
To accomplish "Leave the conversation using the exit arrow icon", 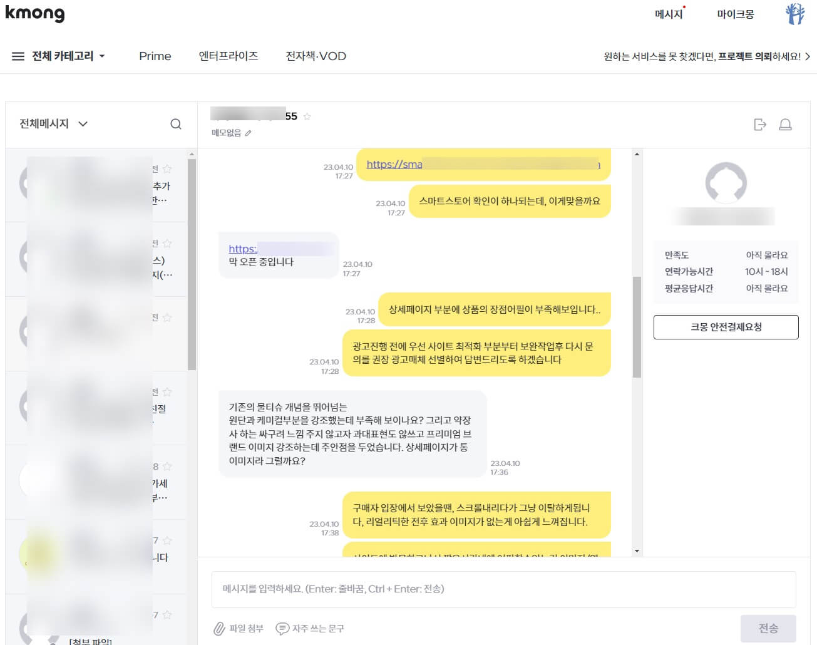I will click(761, 125).
